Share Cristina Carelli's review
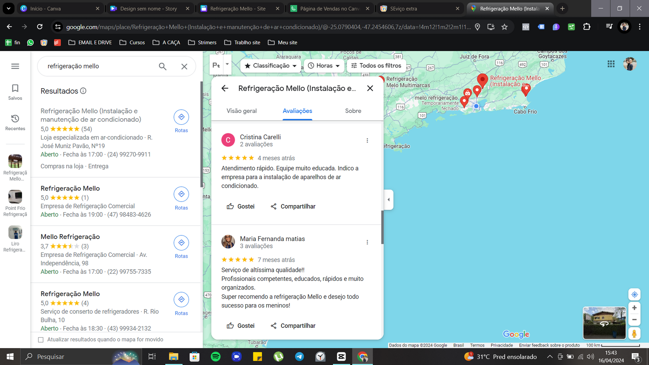649x365 pixels. [293, 206]
